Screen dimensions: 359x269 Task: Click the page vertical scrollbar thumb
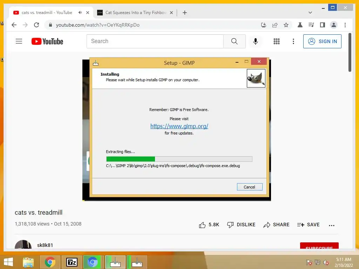350,53
